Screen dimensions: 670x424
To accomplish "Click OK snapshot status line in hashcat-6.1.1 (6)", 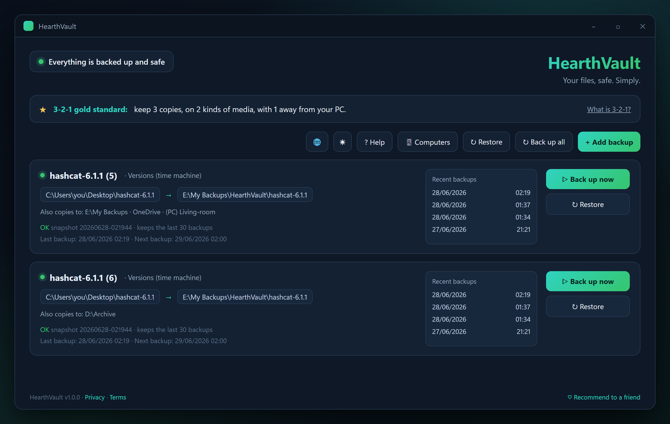I will 126,329.
